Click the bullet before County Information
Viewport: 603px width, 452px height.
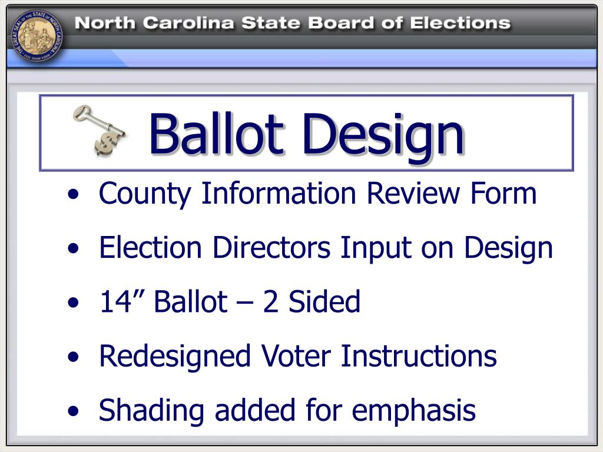(x=73, y=194)
